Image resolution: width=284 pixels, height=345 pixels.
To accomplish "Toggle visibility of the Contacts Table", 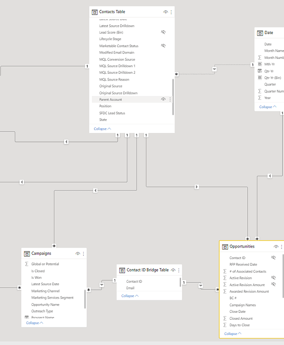I will coord(165,12).
